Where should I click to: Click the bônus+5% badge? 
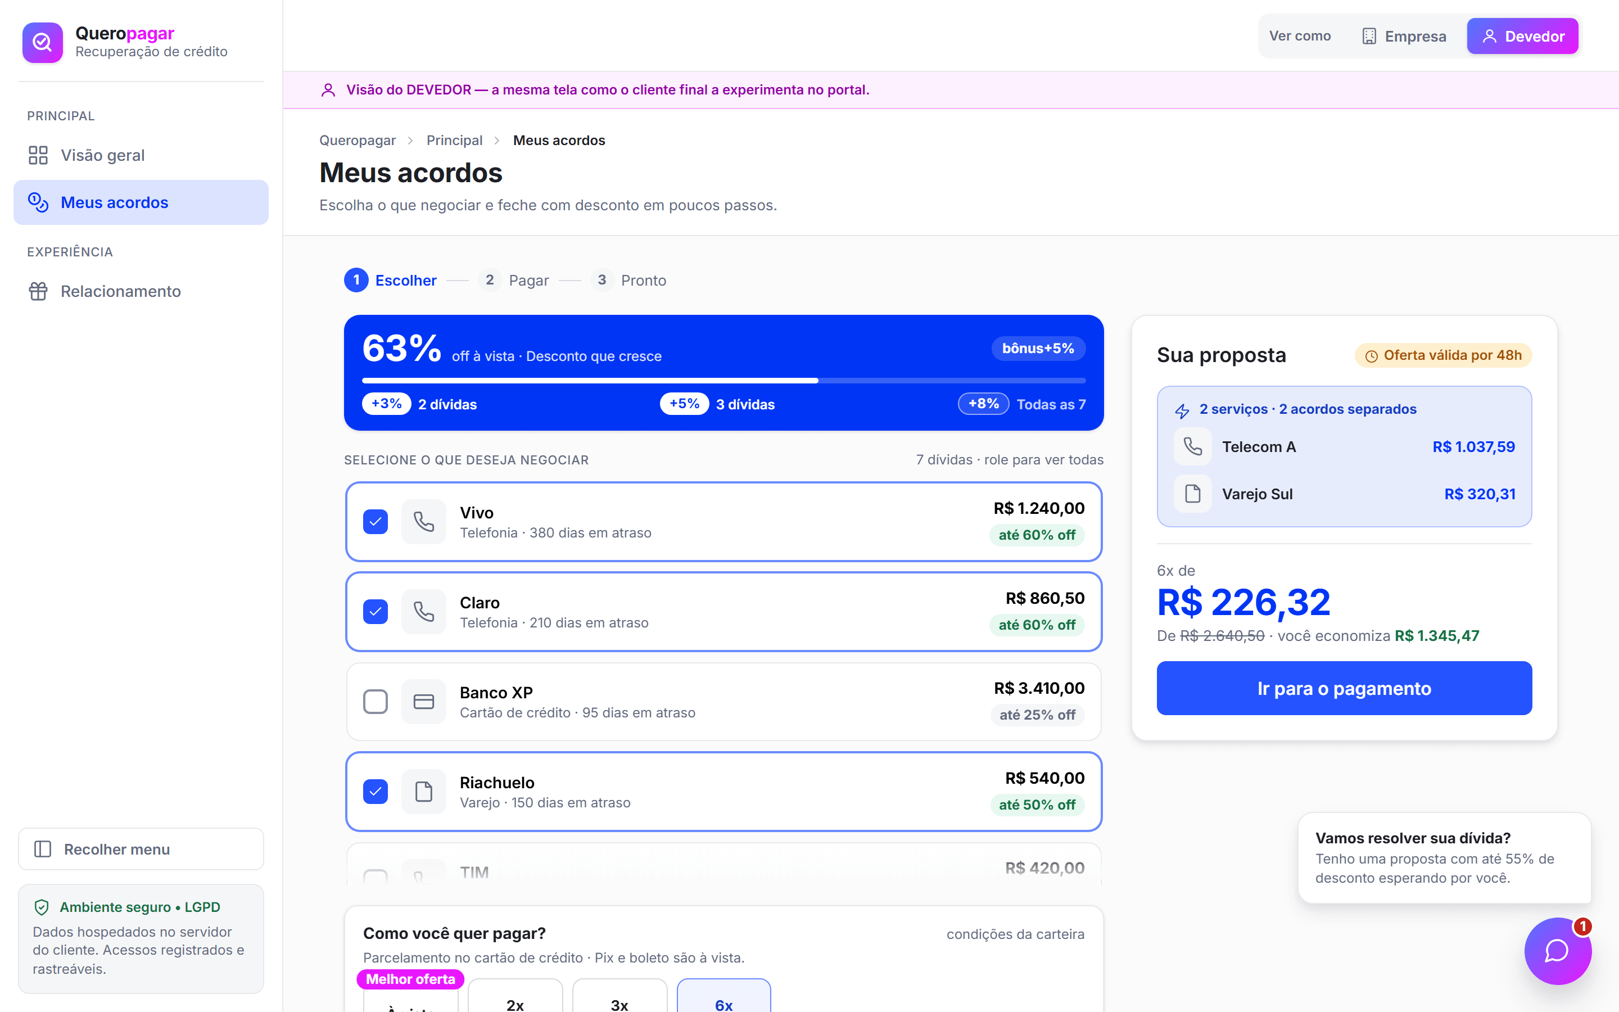point(1038,348)
